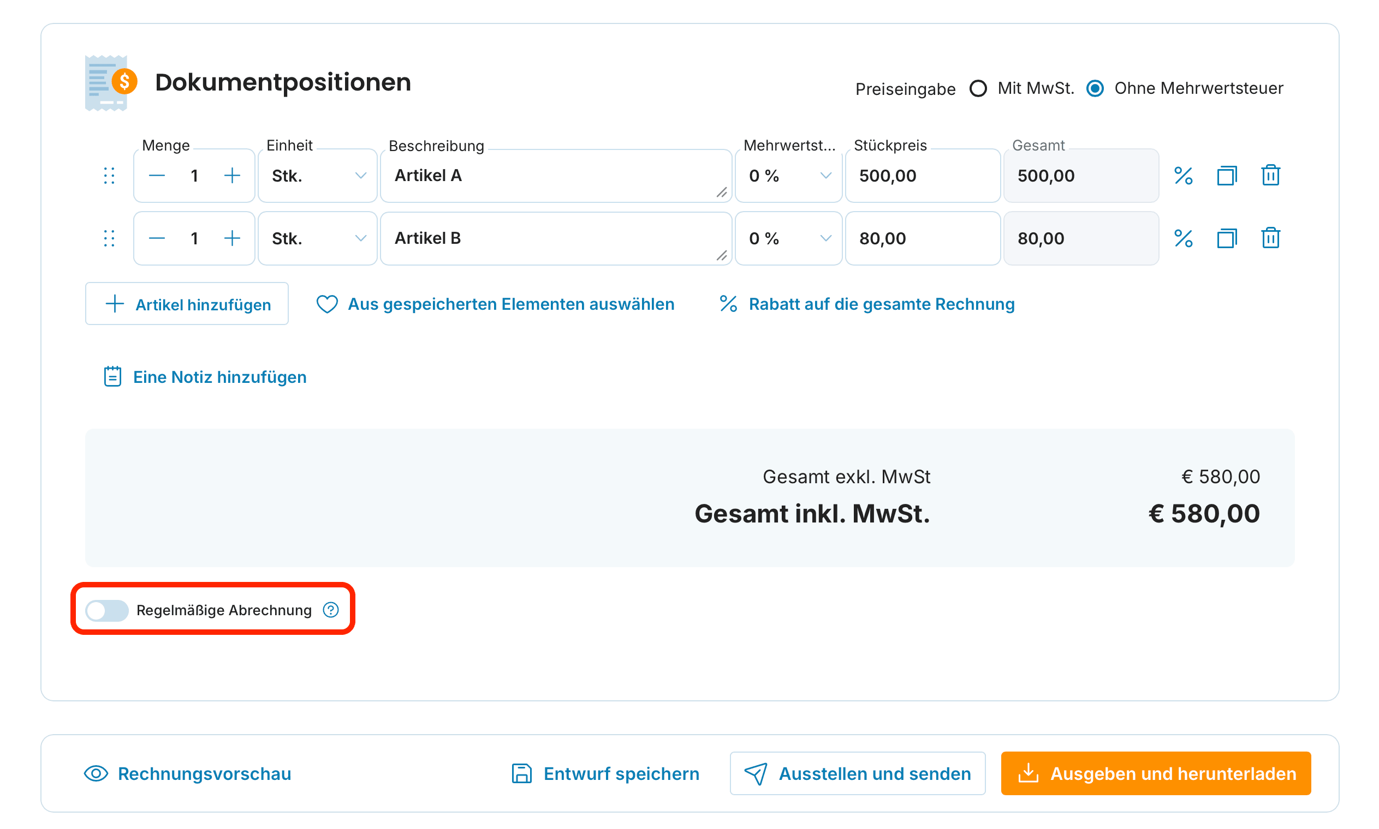1379x829 pixels.
Task: Click the Gesamt field showing 500,00
Action: point(1080,176)
